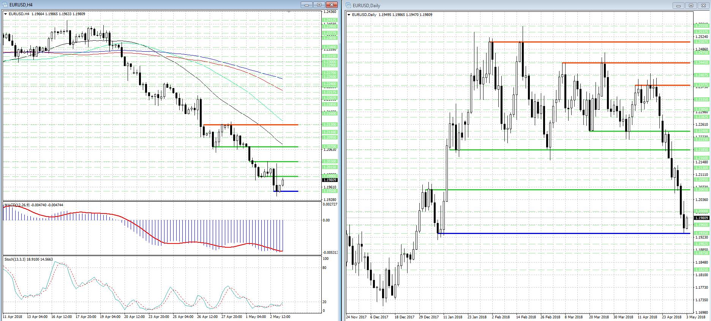Click the 1.21850 green level label in Daily chart
711x321 pixels.
point(702,150)
